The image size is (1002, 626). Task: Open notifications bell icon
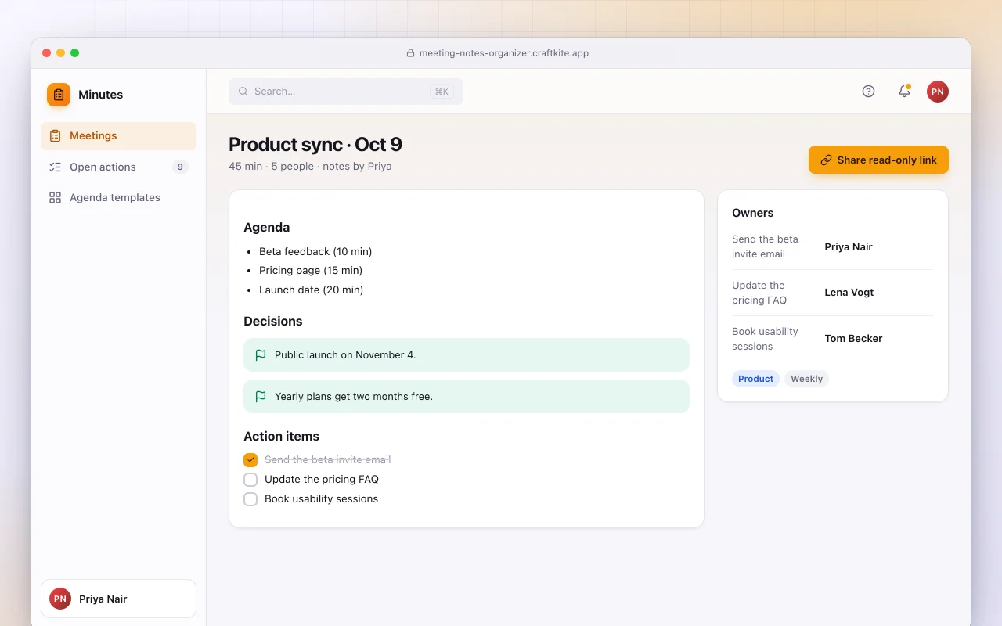tap(904, 92)
